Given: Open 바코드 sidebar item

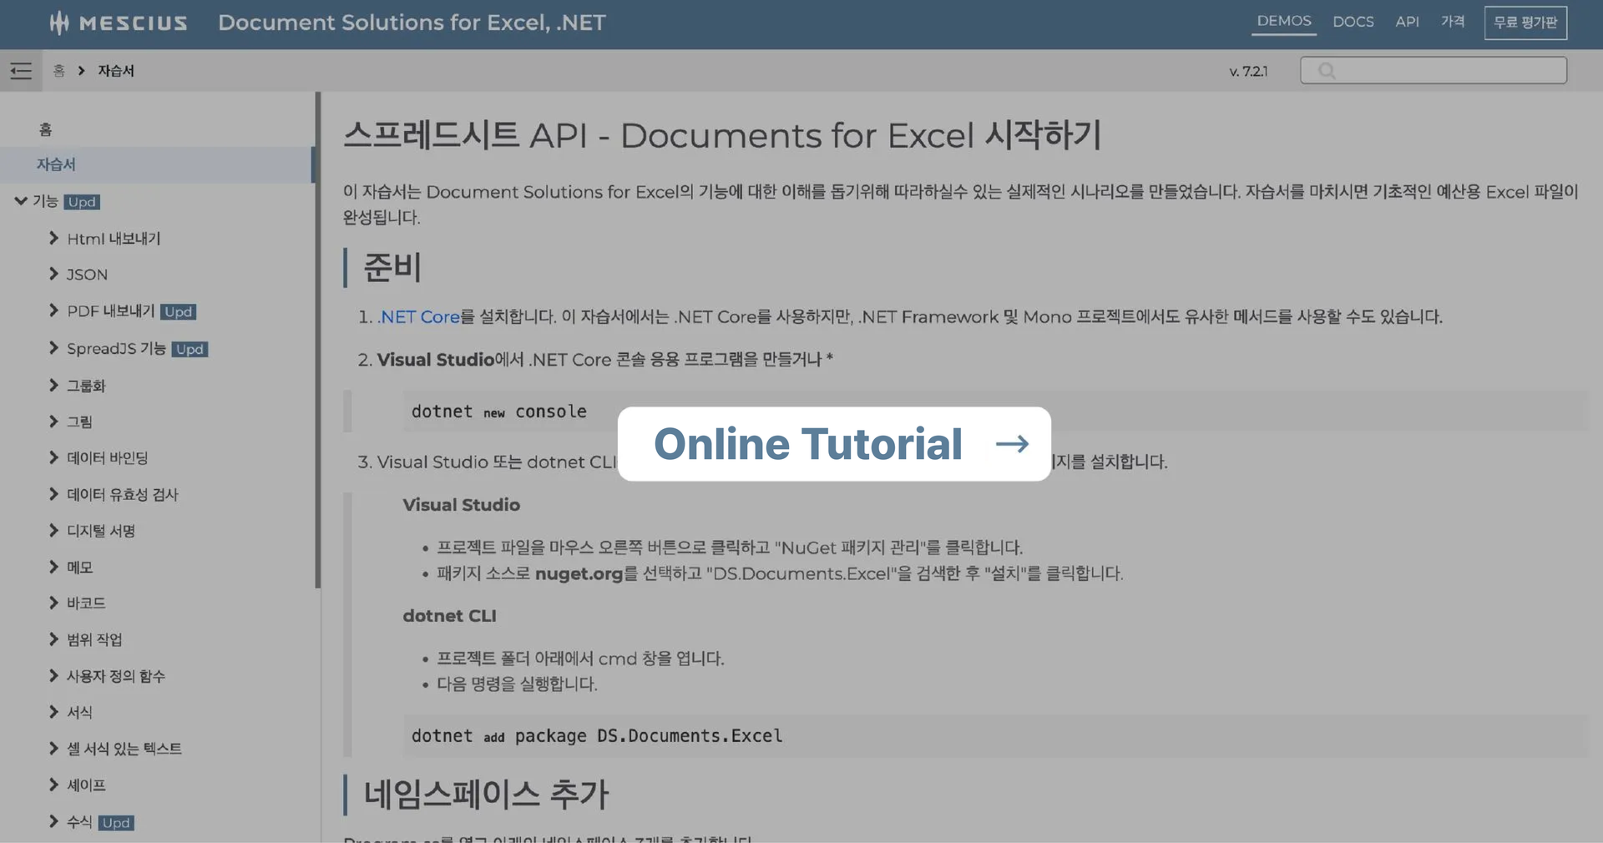Looking at the screenshot, I should (86, 603).
